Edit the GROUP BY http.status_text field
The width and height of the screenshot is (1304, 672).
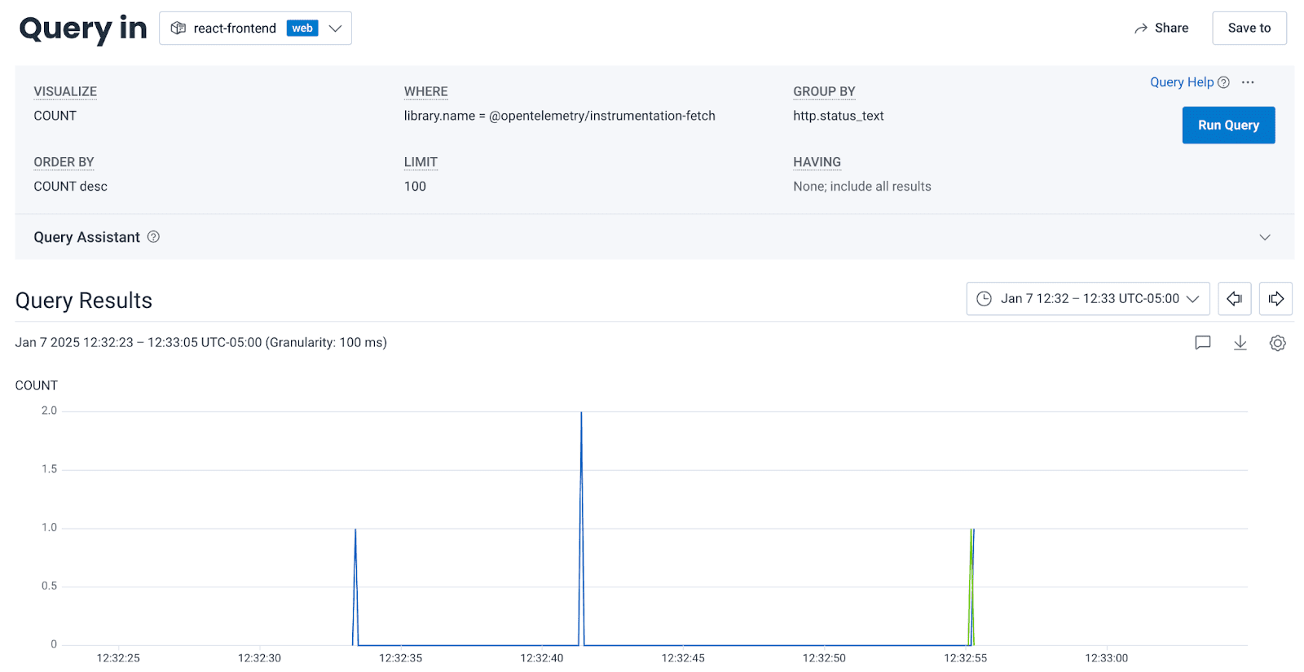pos(838,116)
